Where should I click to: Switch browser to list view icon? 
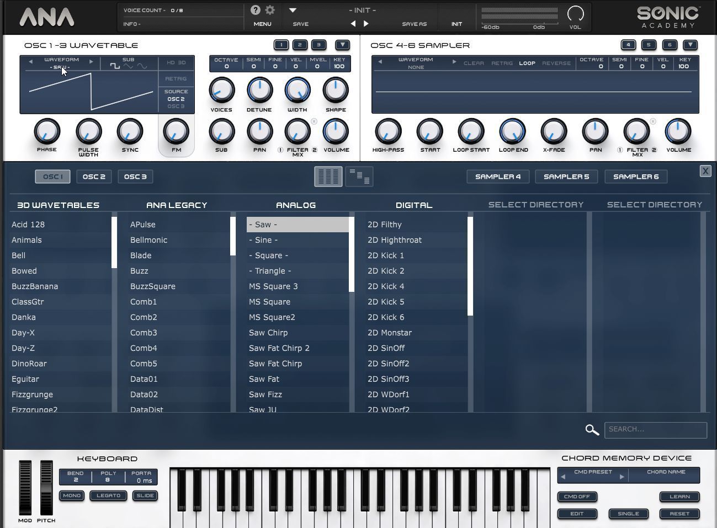point(359,177)
